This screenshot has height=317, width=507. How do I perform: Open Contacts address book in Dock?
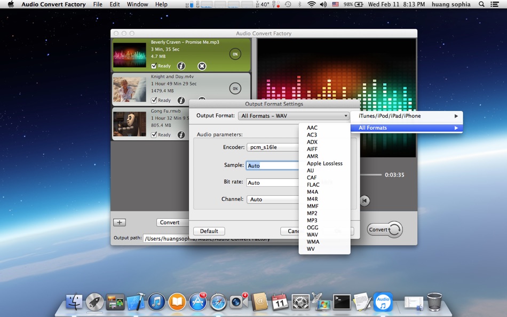(x=259, y=302)
